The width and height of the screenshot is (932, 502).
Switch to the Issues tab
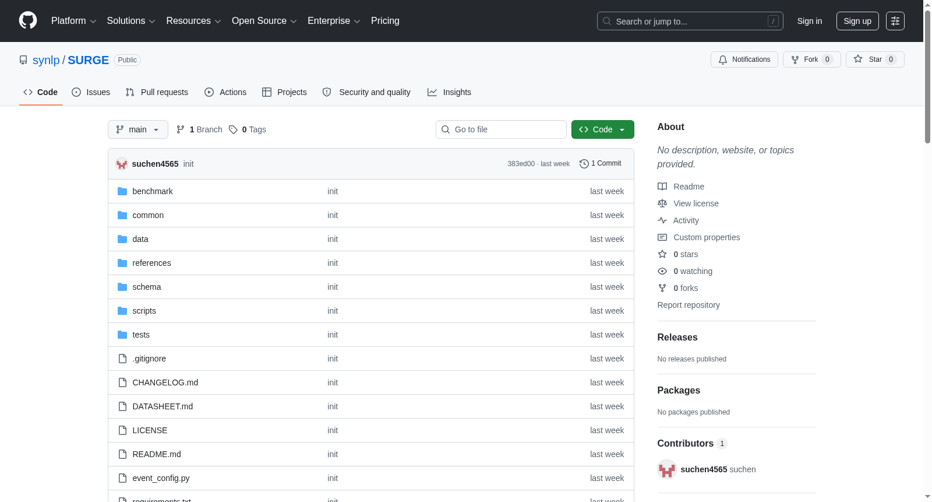pos(91,92)
